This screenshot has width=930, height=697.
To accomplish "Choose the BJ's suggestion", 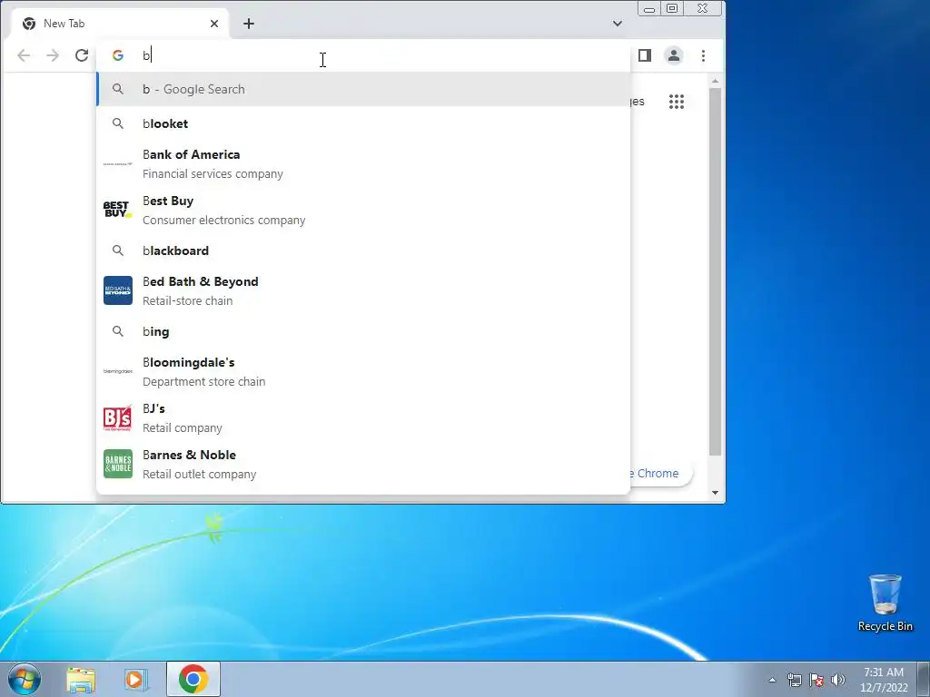I will (363, 417).
